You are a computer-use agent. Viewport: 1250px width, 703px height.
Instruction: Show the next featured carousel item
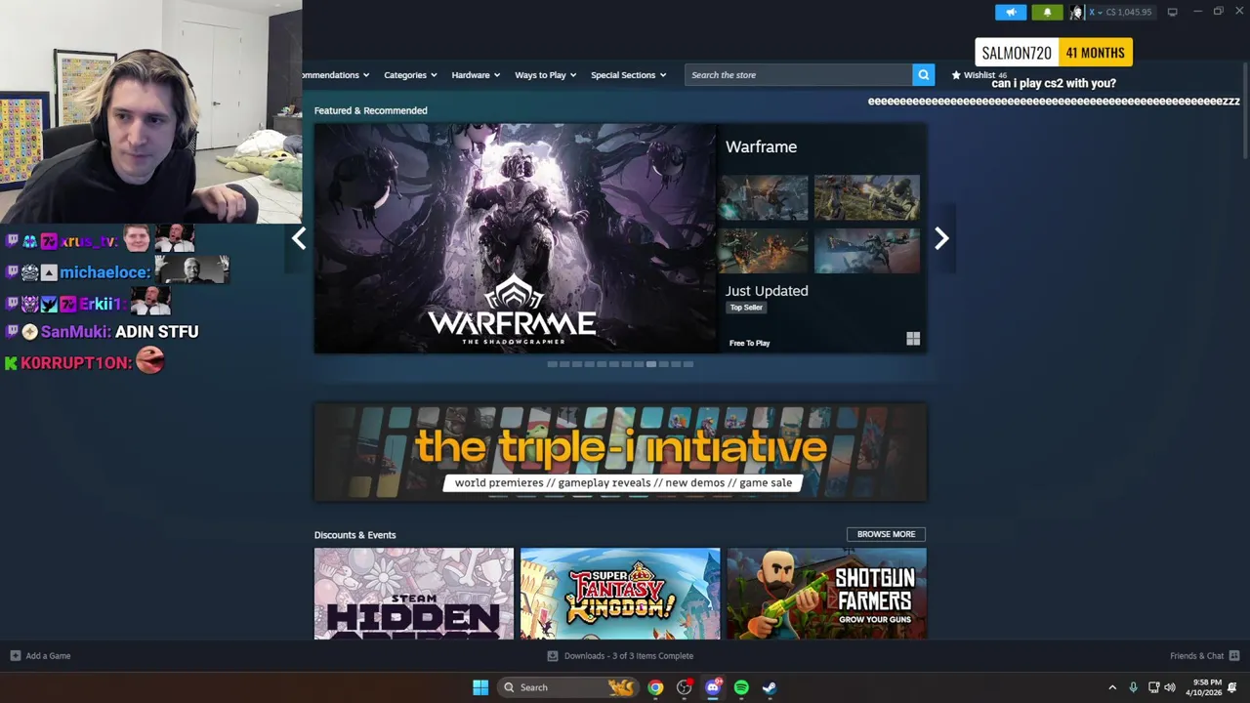[x=941, y=238]
